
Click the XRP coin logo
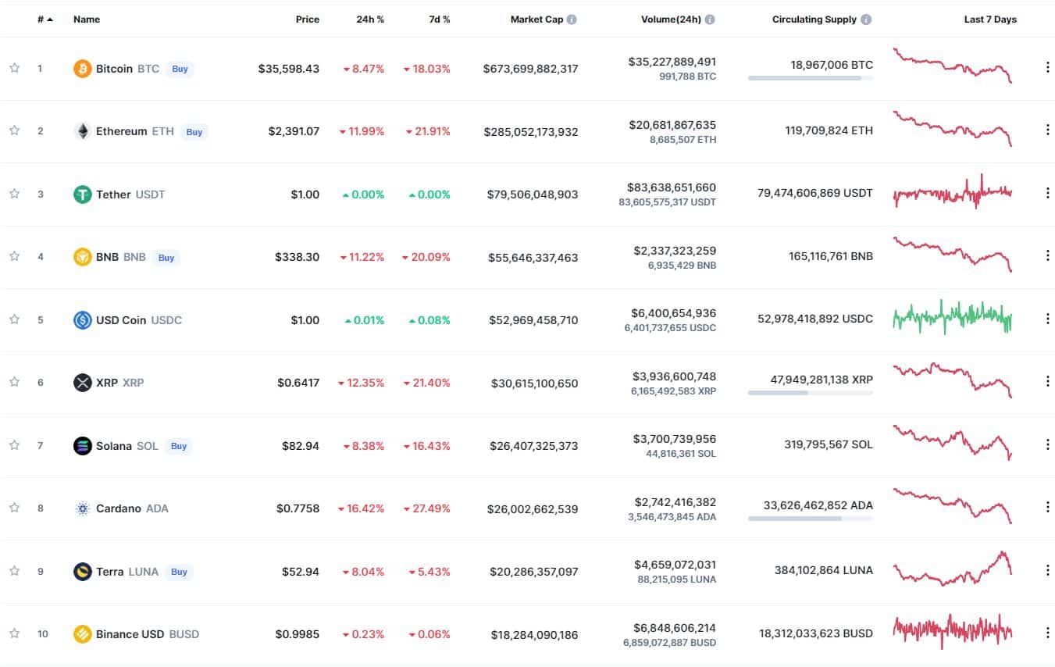82,383
